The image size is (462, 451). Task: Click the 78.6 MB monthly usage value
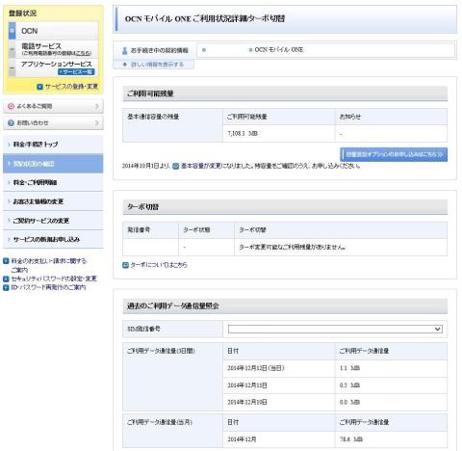tap(351, 439)
